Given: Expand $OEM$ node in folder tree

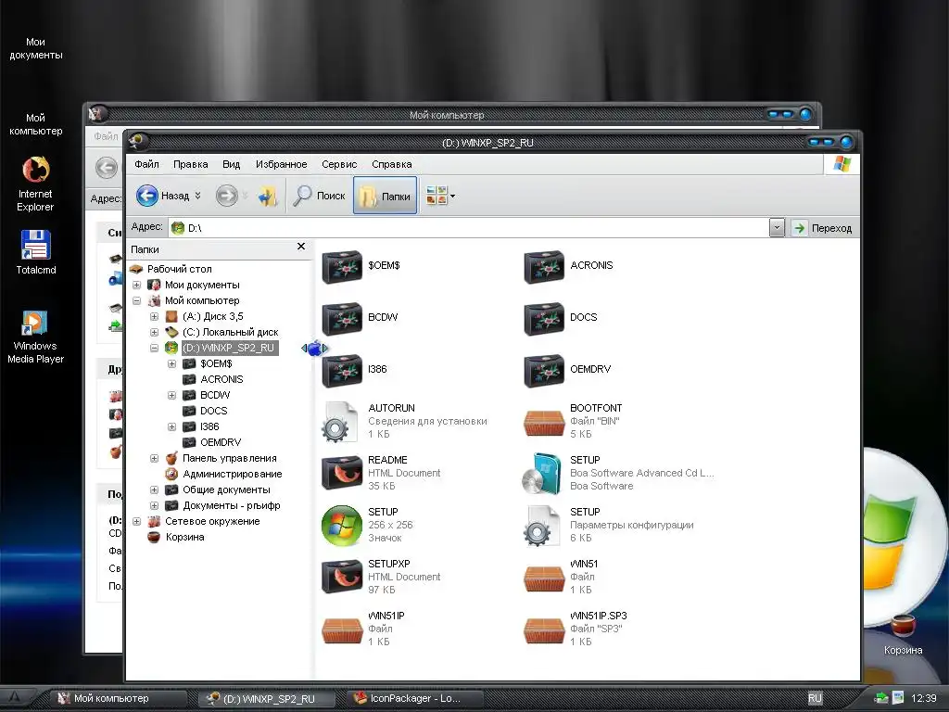Looking at the screenshot, I should pos(171,363).
